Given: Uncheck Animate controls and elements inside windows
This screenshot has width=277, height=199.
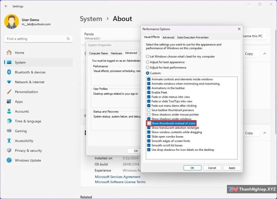Looking at the screenshot, I should 149,79.
